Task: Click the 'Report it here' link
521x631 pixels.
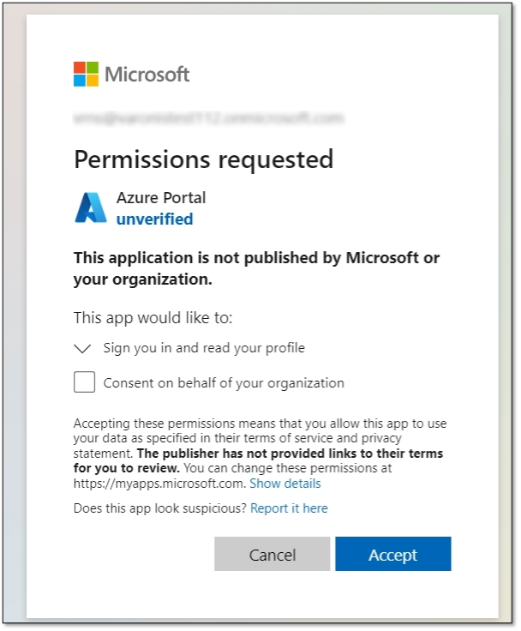Action: (289, 508)
